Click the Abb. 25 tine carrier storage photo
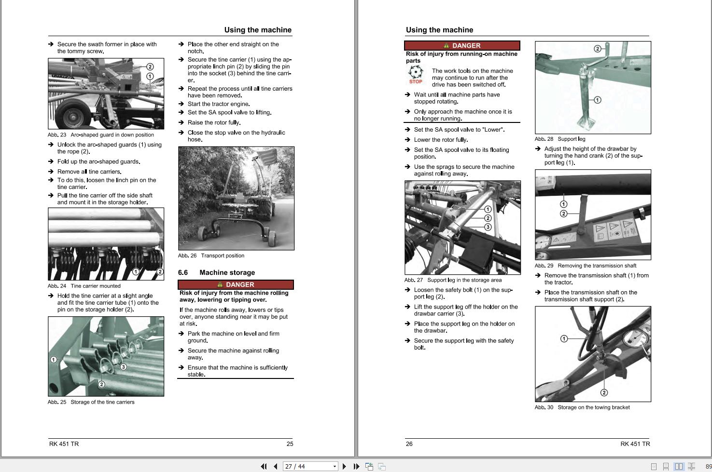Image resolution: width=712 pixels, height=472 pixels. click(106, 356)
